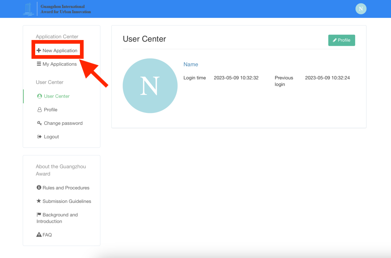Select the Profile sidebar link
391x258 pixels.
click(x=51, y=110)
